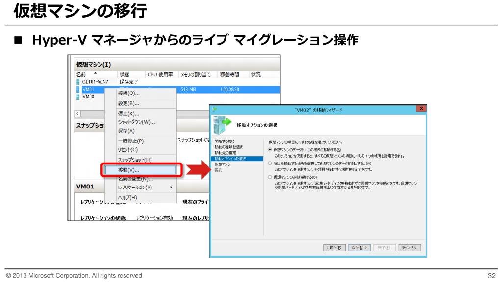The width and height of the screenshot is (502, 282).
Task: Choose 接続(O)... from the context menu
Action: click(141, 94)
